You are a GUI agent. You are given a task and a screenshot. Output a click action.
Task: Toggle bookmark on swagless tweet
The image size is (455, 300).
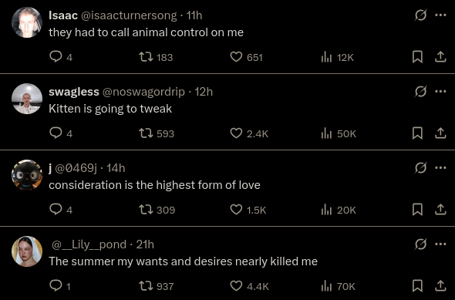[x=417, y=133]
